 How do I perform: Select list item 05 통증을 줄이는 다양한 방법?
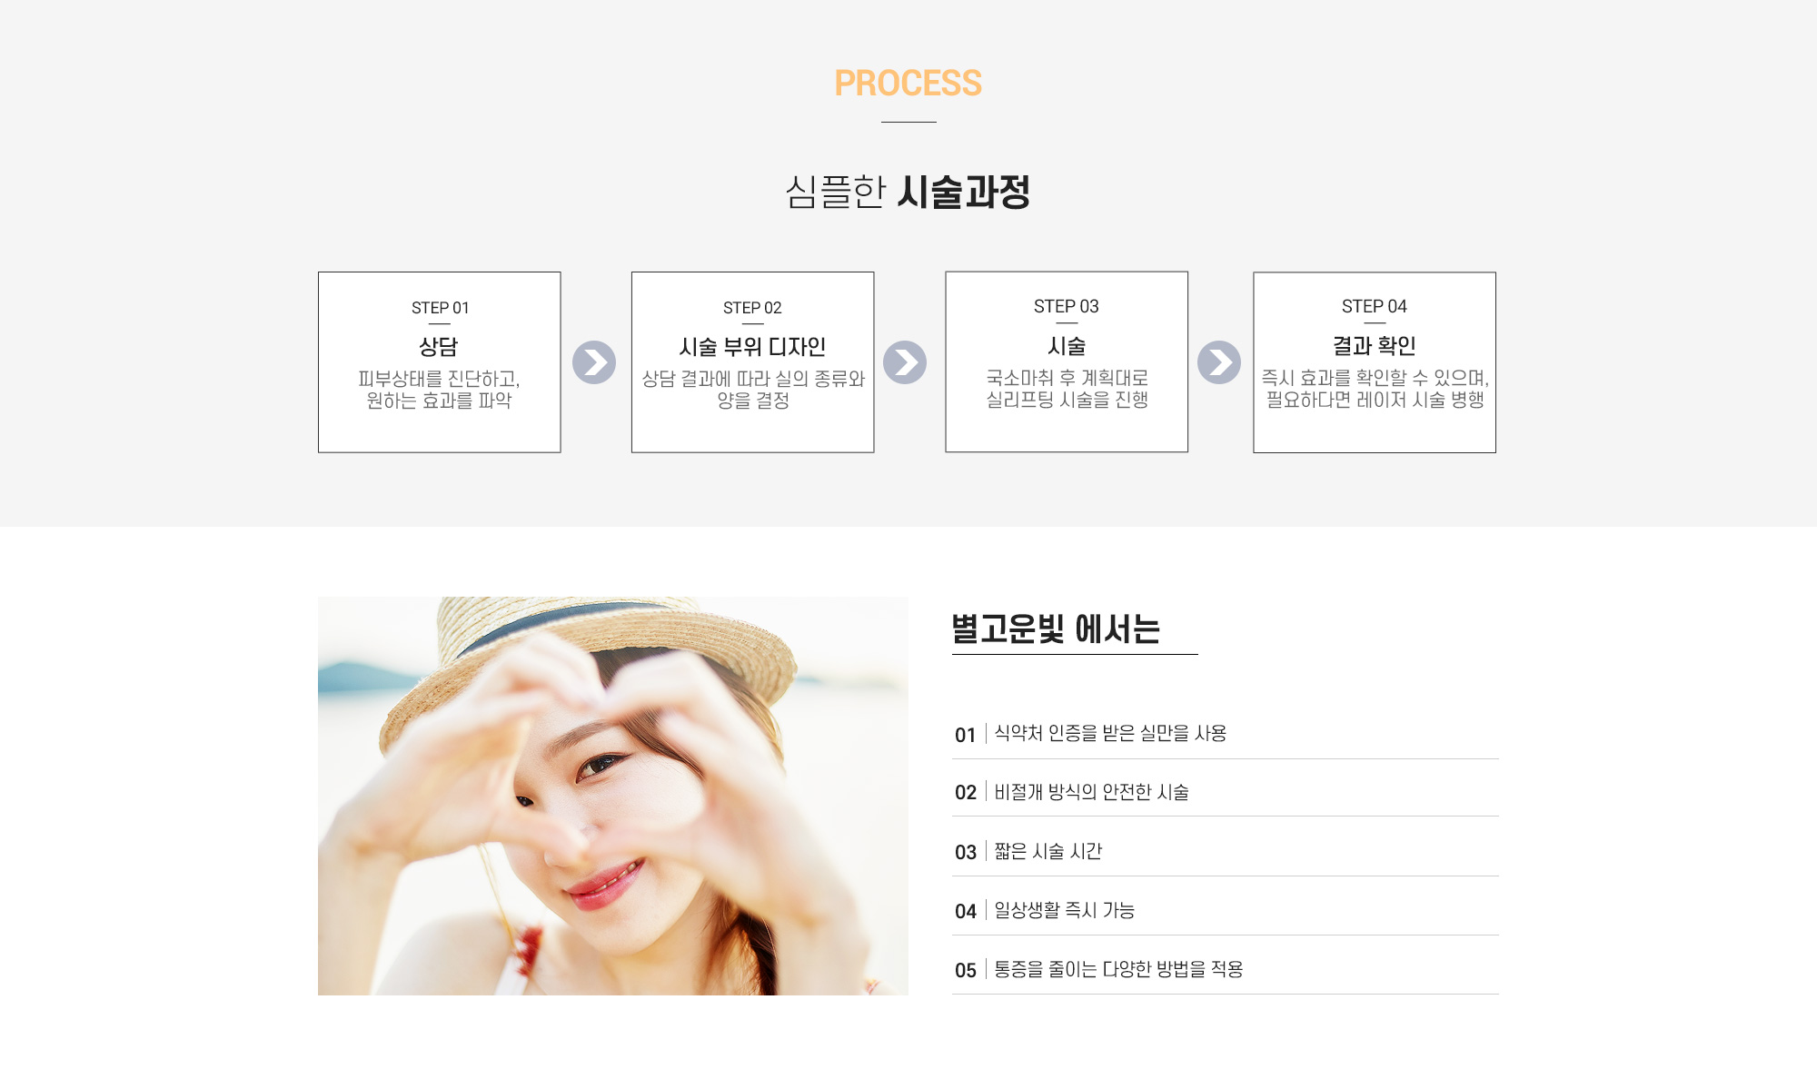pyautogui.click(x=1226, y=969)
